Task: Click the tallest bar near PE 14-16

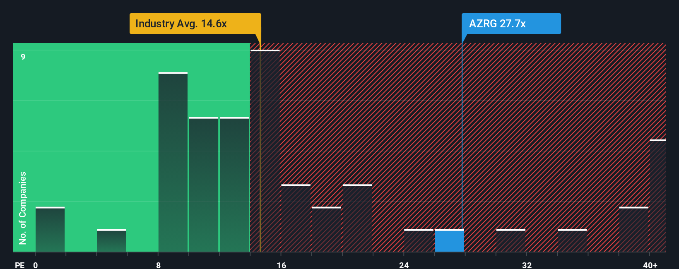Action: pos(265,151)
